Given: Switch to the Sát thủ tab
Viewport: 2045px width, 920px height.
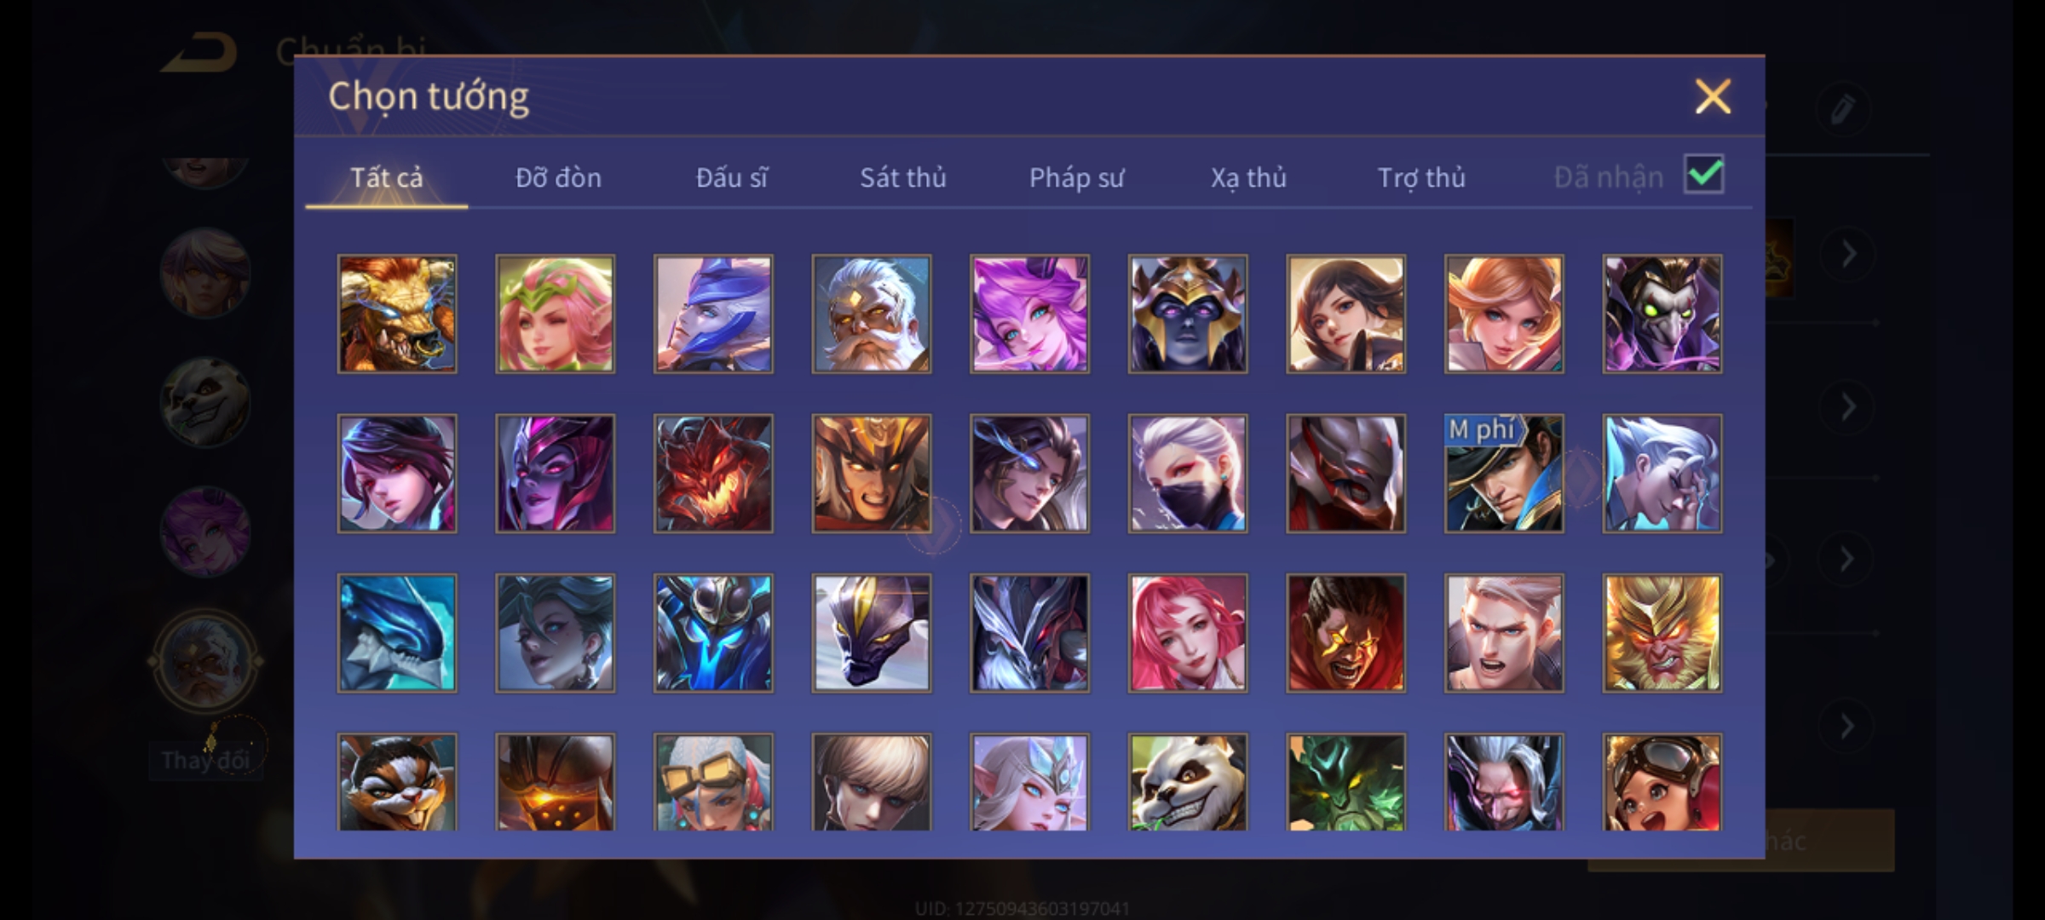Looking at the screenshot, I should click(902, 177).
